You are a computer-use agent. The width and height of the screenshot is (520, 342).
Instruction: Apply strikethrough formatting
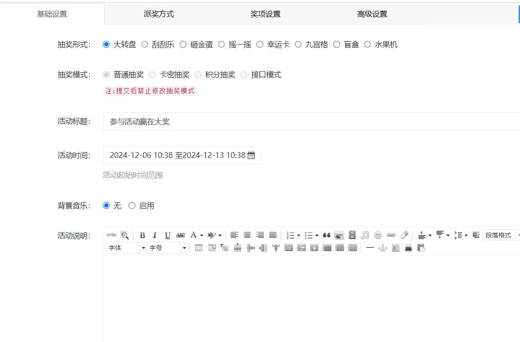pos(181,235)
